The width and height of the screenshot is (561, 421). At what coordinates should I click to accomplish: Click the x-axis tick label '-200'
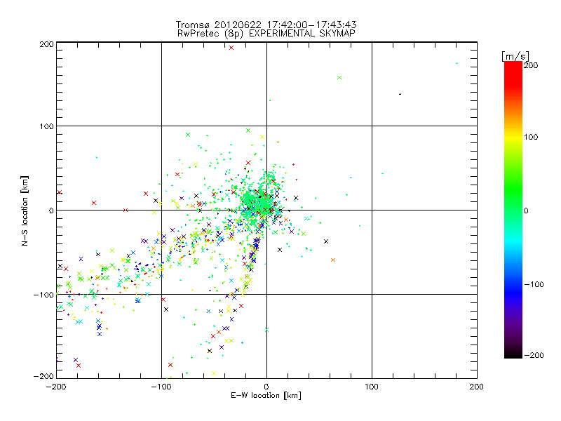pyautogui.click(x=56, y=387)
